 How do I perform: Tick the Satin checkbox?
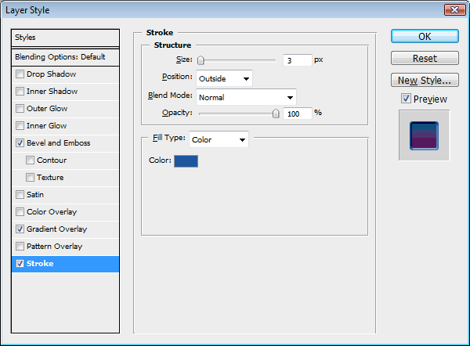click(20, 194)
